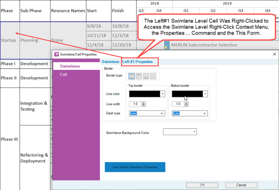Viewport: 279px width, 190px height.
Task: Click the 2019 Q2 quarter header
Action: 213,11
